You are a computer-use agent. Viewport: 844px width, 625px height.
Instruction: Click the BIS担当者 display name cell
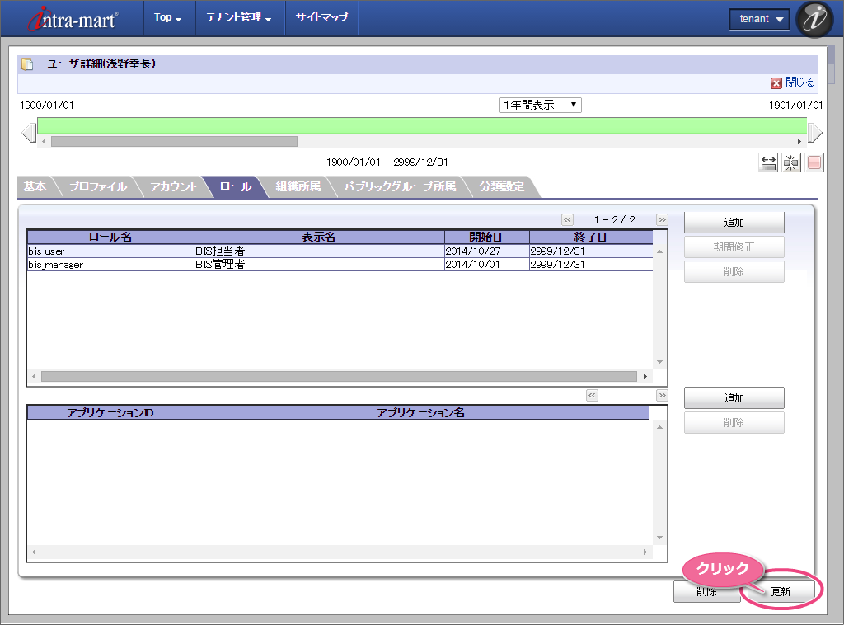[x=320, y=251]
